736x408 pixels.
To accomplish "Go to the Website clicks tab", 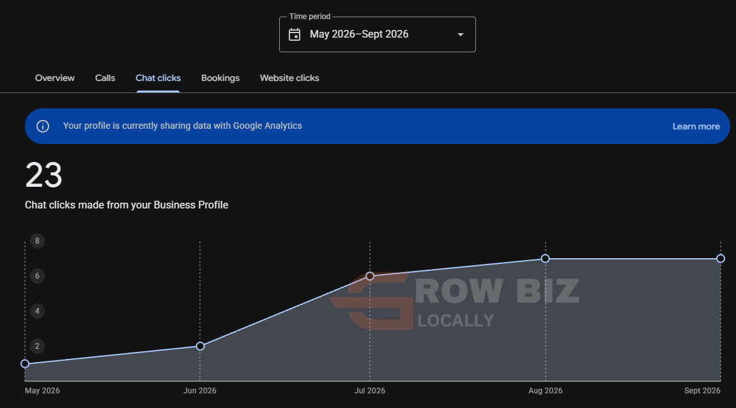I will click(289, 78).
